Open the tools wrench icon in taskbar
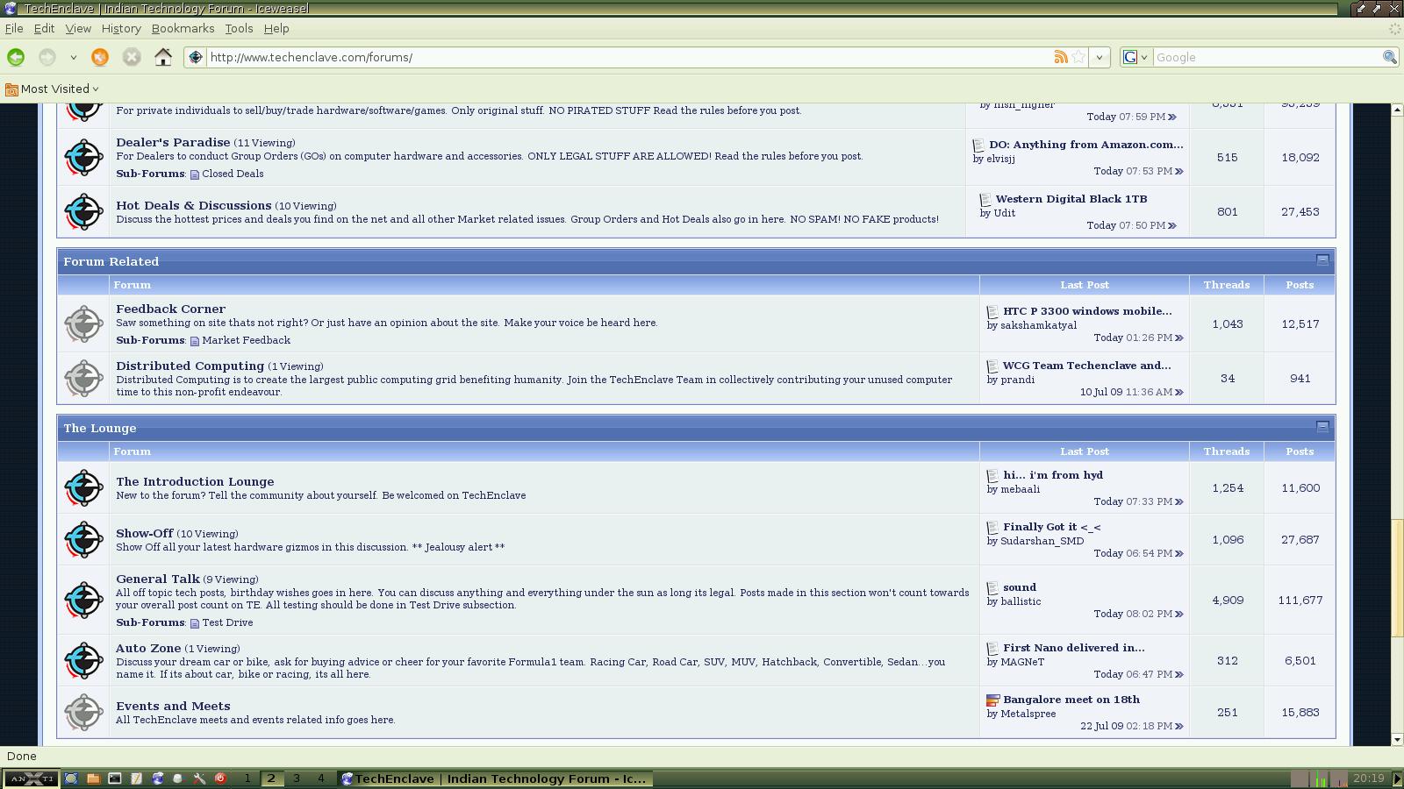The image size is (1404, 789). click(199, 778)
